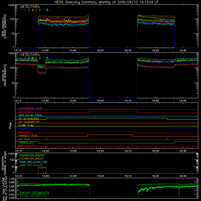Select the SC_IN_SUNLIGHT flag label

click(x=29, y=119)
